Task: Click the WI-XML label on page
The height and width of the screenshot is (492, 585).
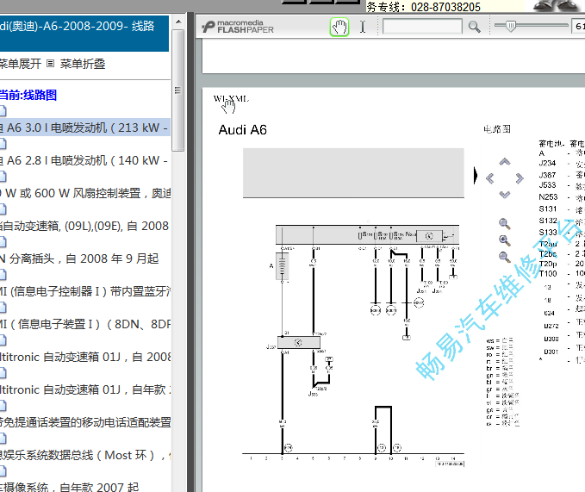Action: 231,99
